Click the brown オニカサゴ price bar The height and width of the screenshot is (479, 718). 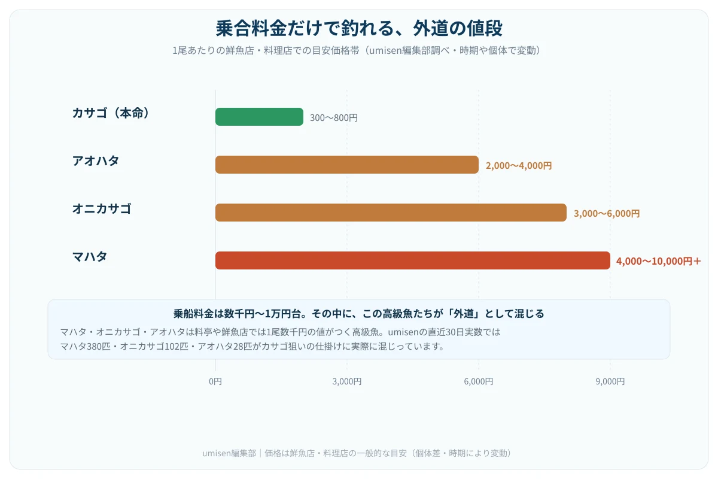click(391, 213)
